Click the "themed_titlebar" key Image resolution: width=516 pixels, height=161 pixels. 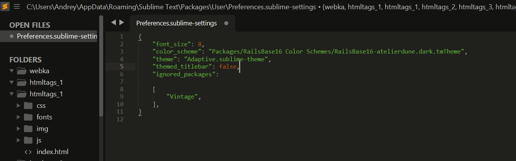pos(182,67)
